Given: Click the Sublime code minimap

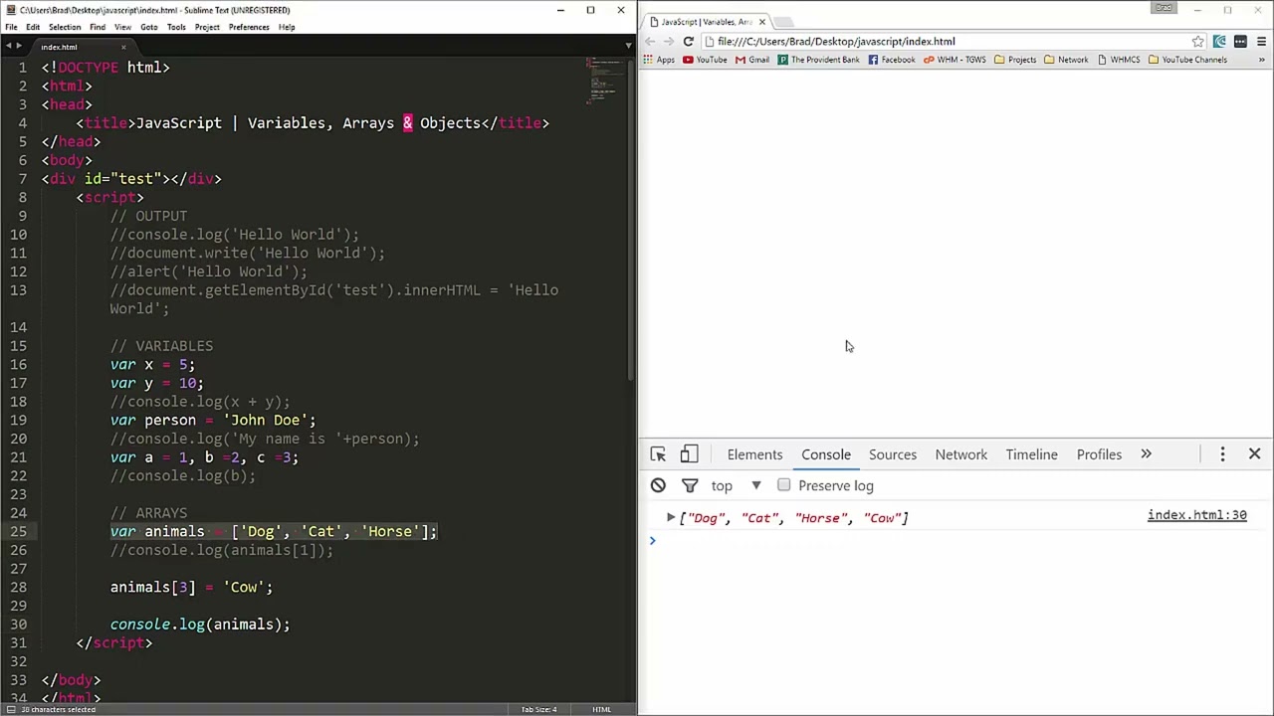Looking at the screenshot, I should [605, 80].
